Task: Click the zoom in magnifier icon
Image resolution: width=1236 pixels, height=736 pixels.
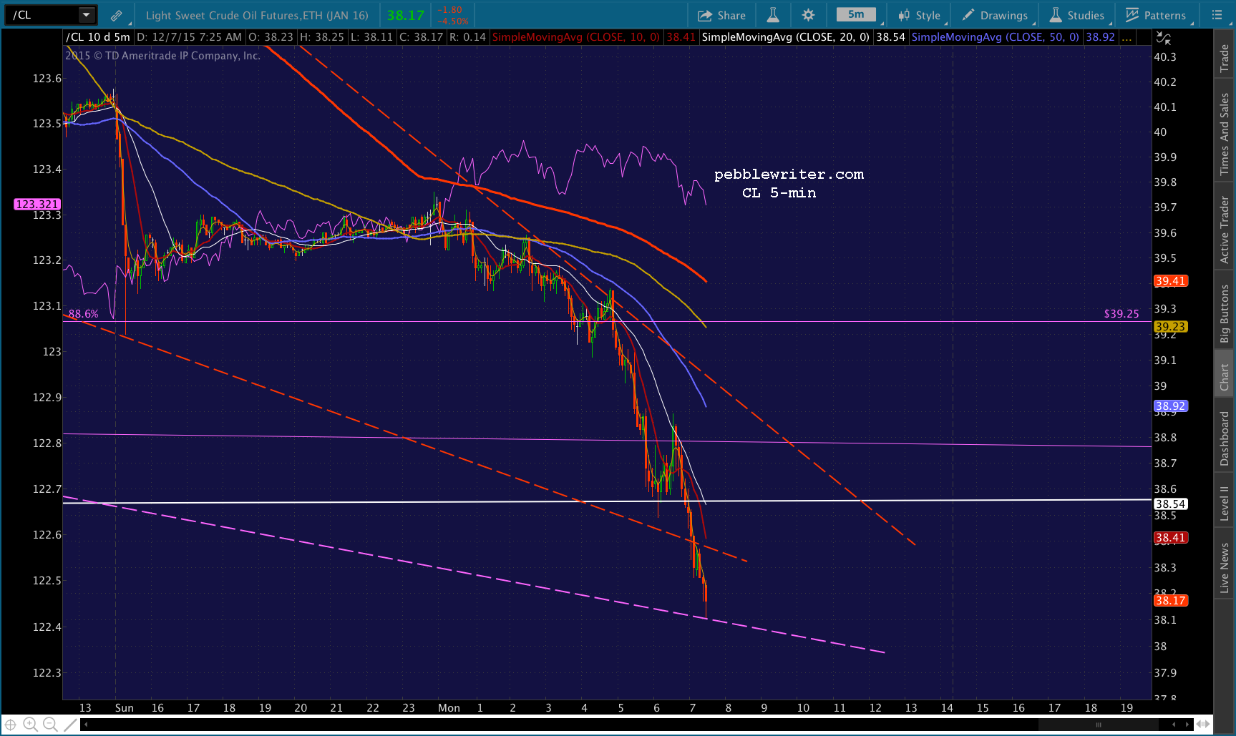Action: (x=30, y=725)
